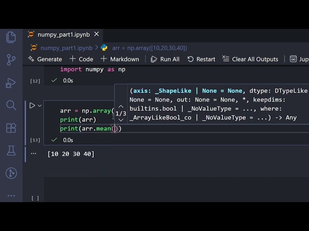Viewport: 309px width, 231px height.
Task: Add a new Code cell
Action: (x=82, y=59)
